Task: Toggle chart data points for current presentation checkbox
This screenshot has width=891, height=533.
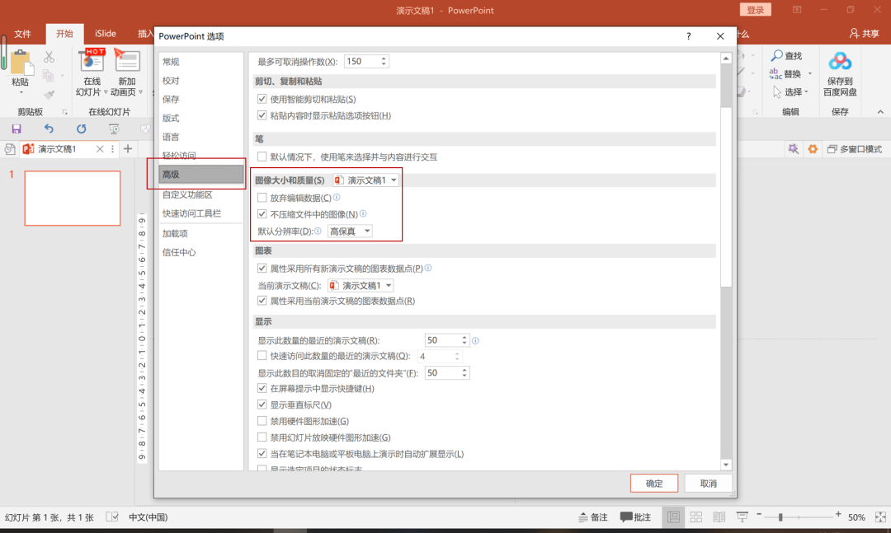Action: [x=262, y=301]
